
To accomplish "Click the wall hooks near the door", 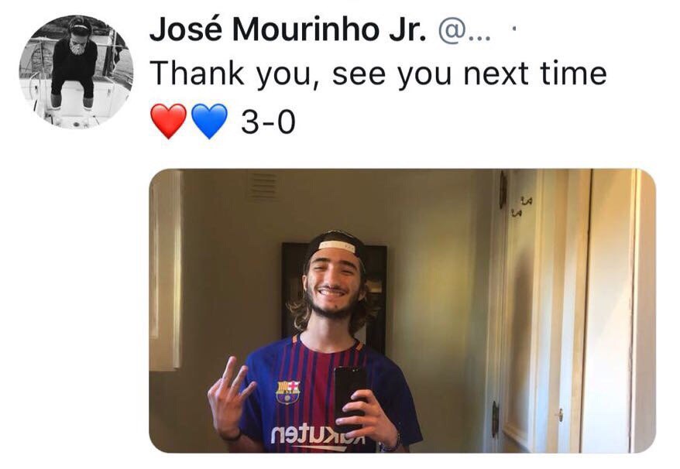I will pos(520,206).
